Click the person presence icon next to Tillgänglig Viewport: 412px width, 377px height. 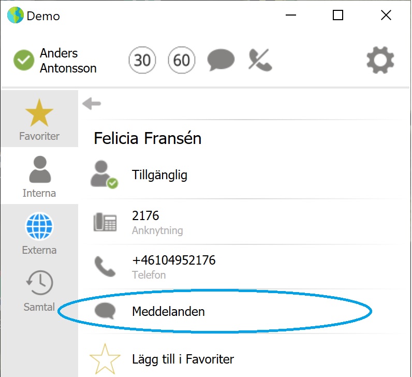pos(105,175)
